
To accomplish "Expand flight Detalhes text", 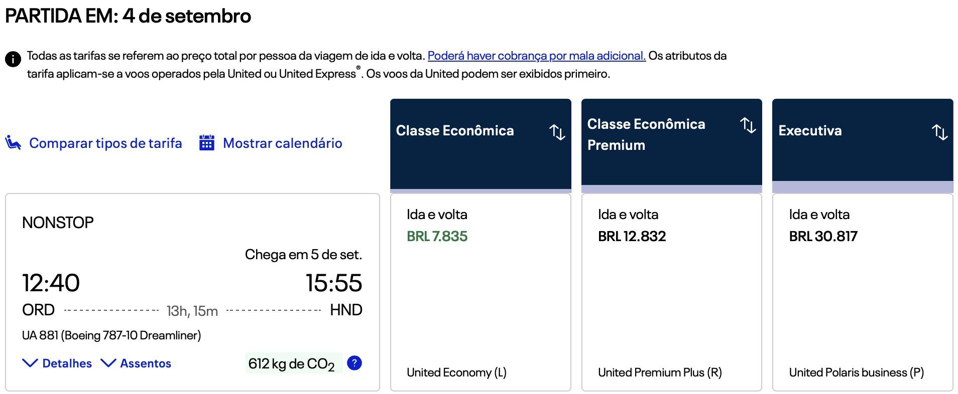I will 67,363.
